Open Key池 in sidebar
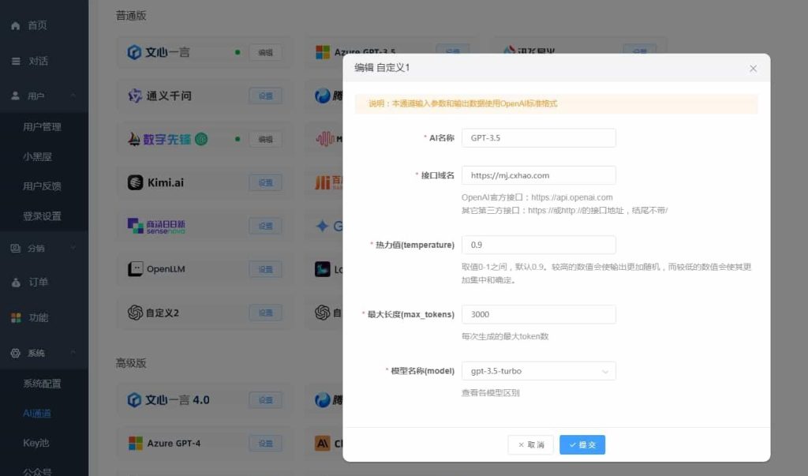This screenshot has height=476, width=808. pyautogui.click(x=36, y=443)
